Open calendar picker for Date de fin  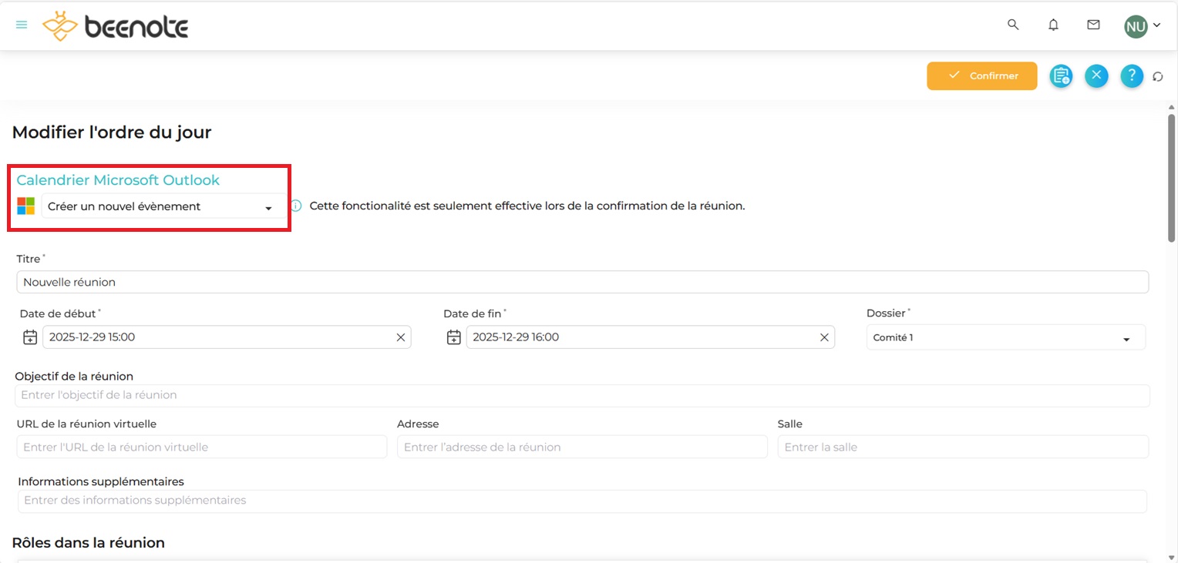pyautogui.click(x=453, y=337)
